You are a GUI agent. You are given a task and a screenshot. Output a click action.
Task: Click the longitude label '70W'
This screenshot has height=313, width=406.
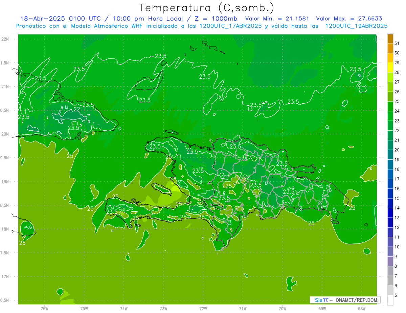[x=283, y=308]
